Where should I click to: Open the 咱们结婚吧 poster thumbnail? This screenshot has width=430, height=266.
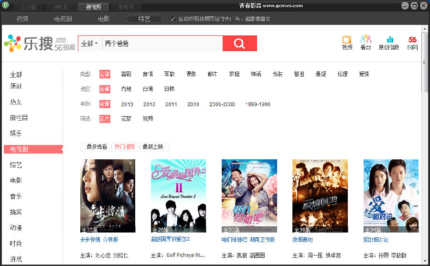249,196
